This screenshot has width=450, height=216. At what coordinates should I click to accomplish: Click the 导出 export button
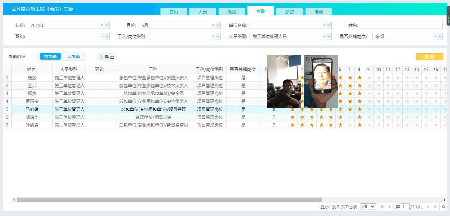point(107,57)
